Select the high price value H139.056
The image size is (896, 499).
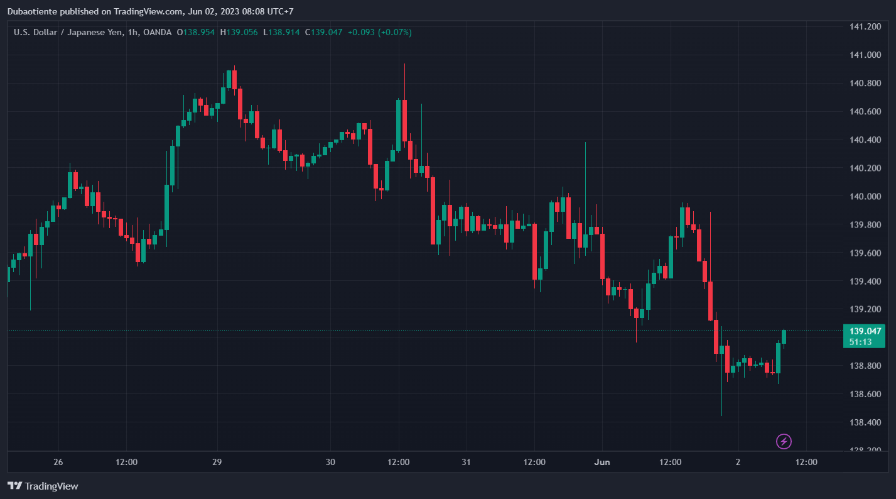(239, 32)
